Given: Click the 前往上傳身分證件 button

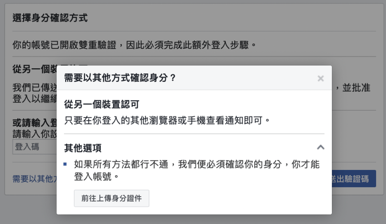Looking at the screenshot, I should click(111, 198).
